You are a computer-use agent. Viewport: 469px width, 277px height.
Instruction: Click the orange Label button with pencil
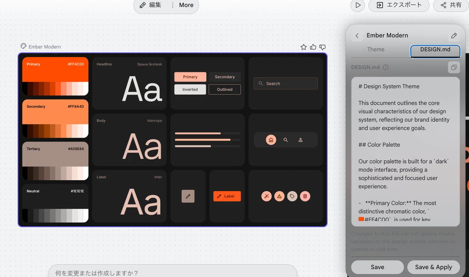click(227, 196)
